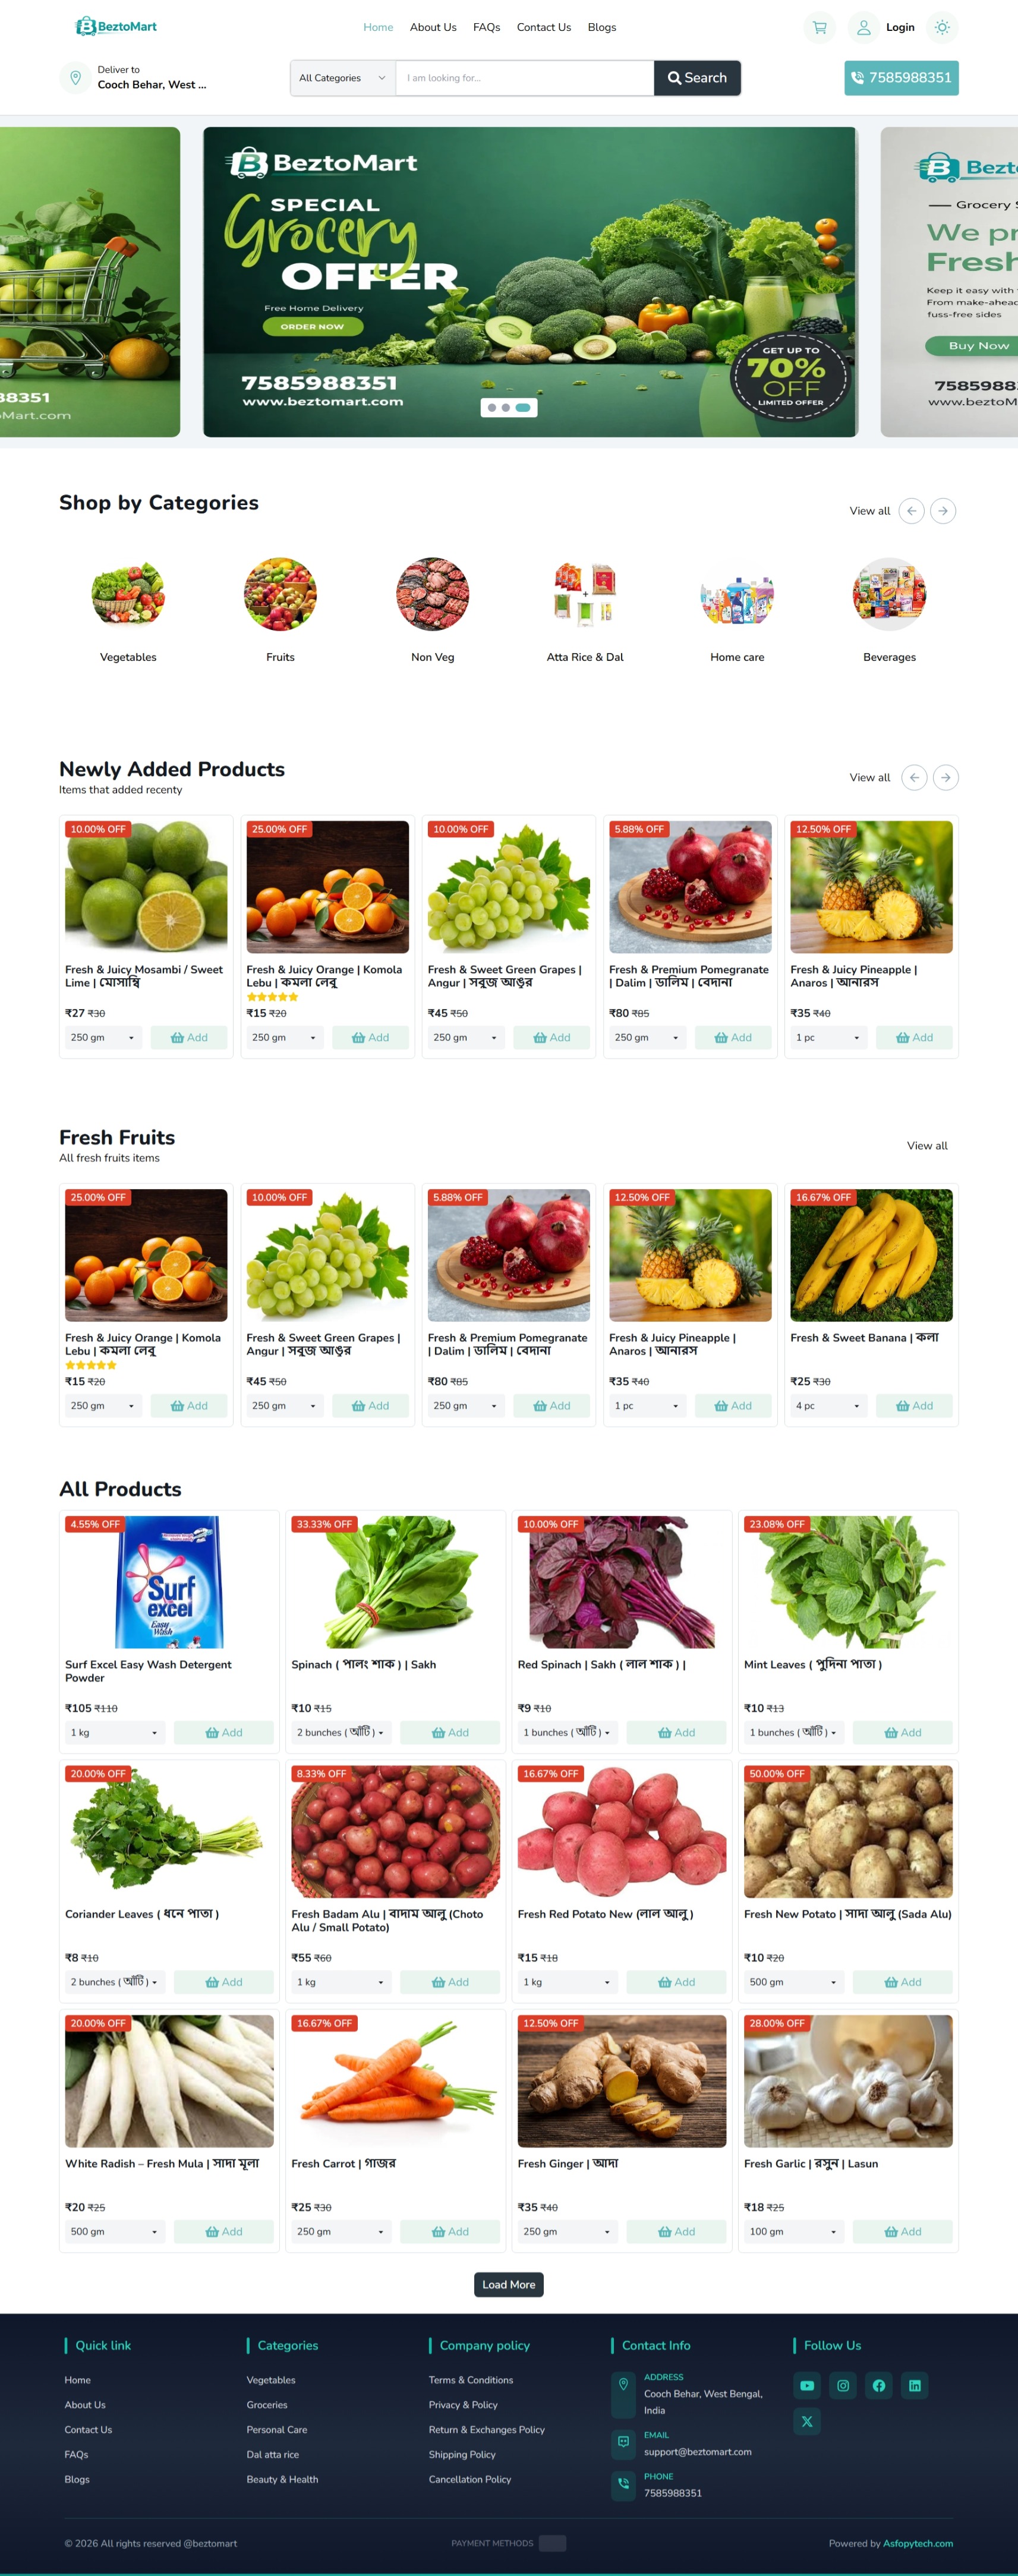The width and height of the screenshot is (1018, 2576).
Task: Open the Blogs menu item
Action: (x=602, y=27)
